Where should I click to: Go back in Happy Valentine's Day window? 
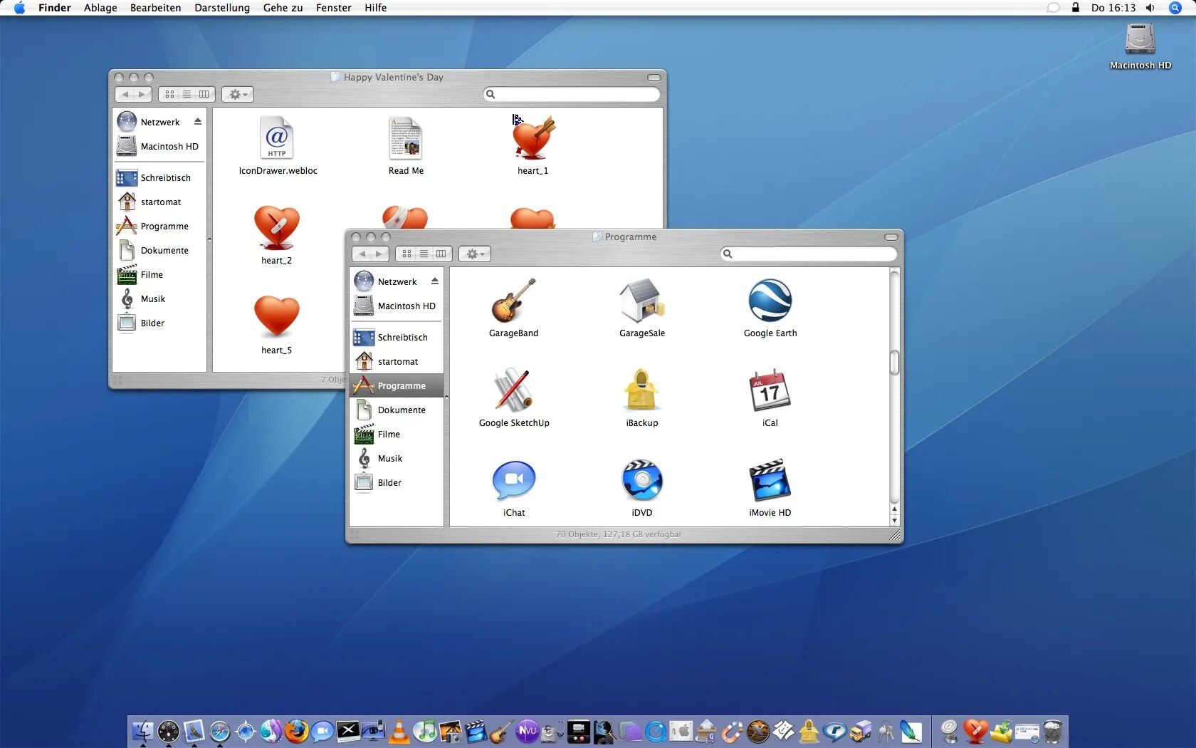(125, 94)
